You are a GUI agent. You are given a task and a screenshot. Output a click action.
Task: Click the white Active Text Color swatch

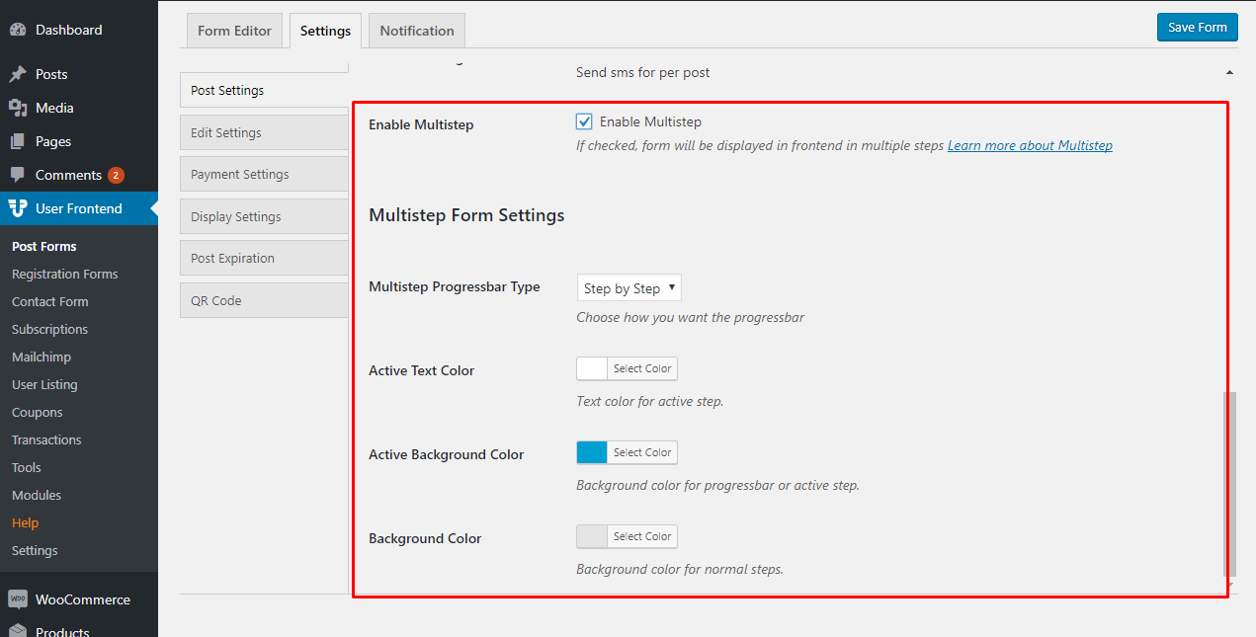[592, 368]
